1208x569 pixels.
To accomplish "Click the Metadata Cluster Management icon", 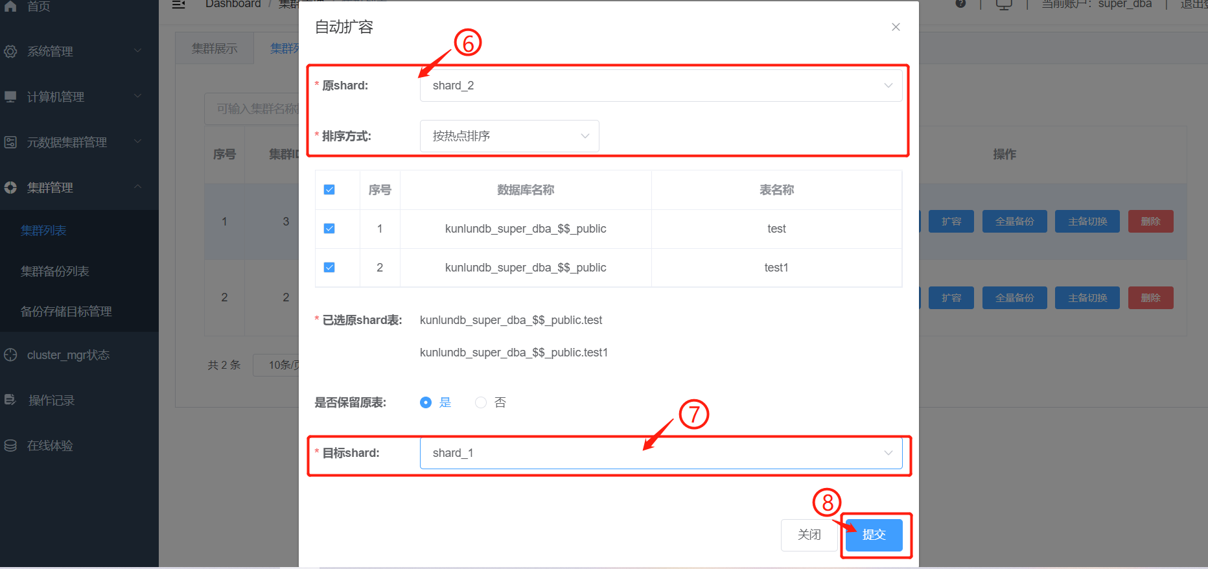I will [x=10, y=142].
